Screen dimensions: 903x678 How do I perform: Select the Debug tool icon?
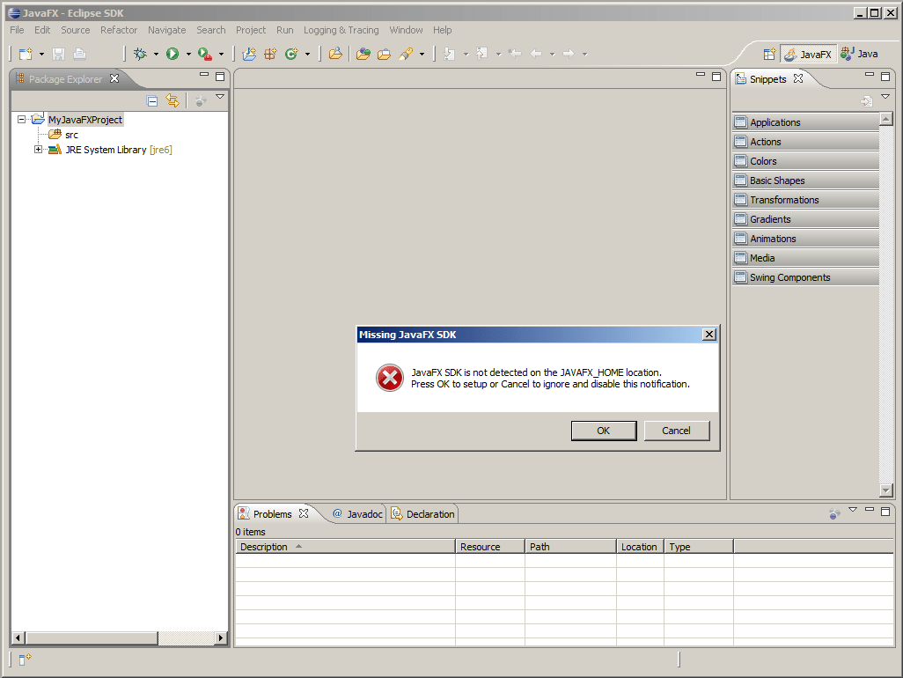pyautogui.click(x=141, y=54)
